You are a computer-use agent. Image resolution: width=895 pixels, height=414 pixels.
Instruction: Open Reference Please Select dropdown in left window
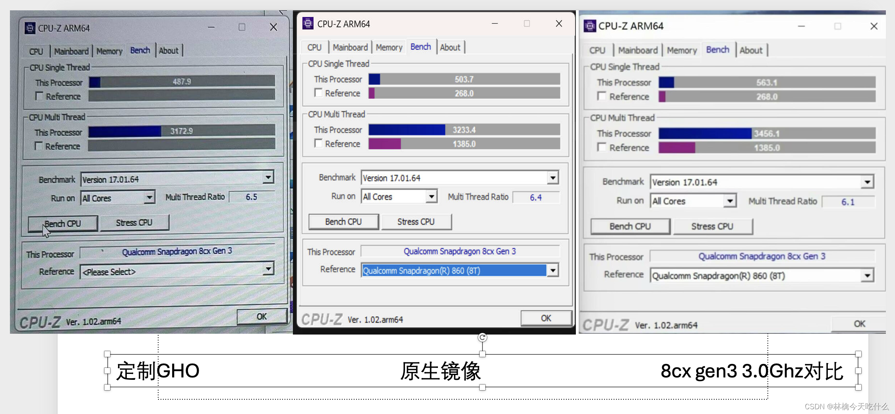269,269
